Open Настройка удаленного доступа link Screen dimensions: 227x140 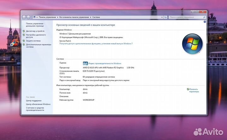pyautogui.click(x=36, y=36)
